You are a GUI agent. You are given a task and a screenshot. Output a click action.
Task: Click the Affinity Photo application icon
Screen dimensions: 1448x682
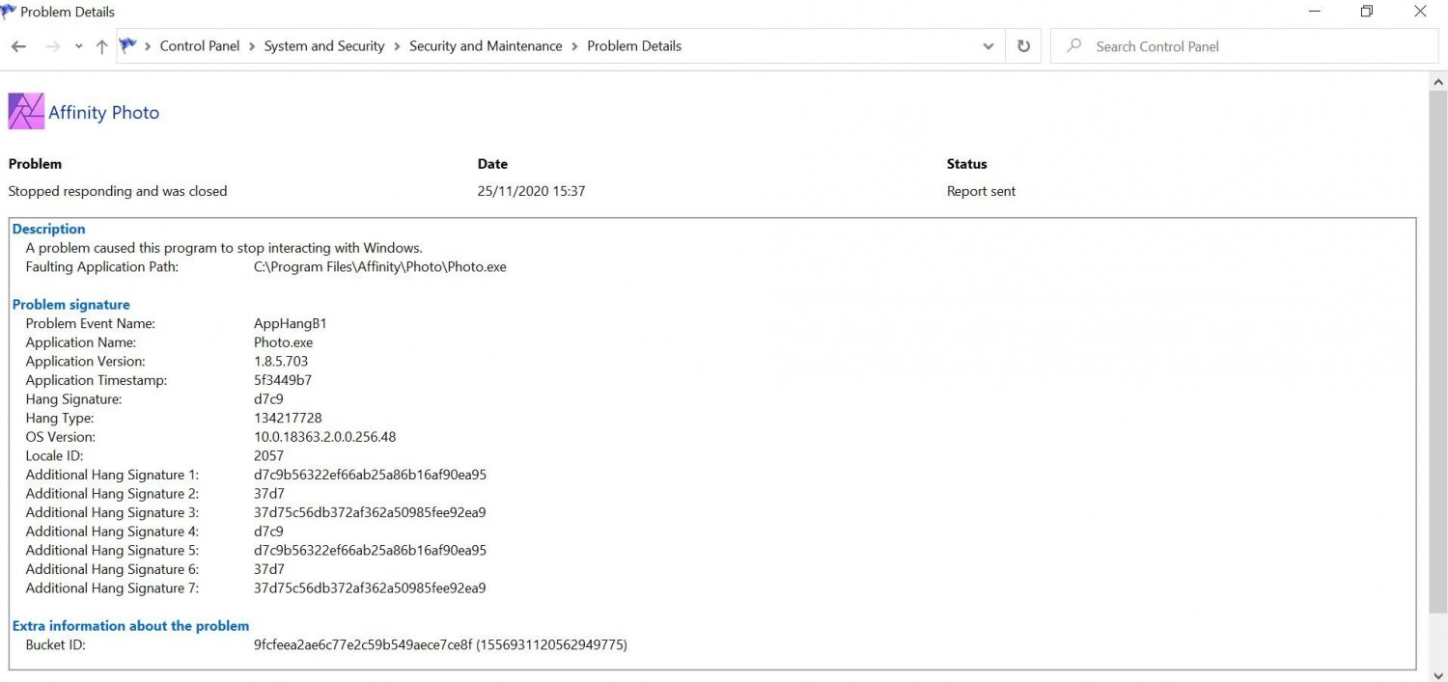26,112
